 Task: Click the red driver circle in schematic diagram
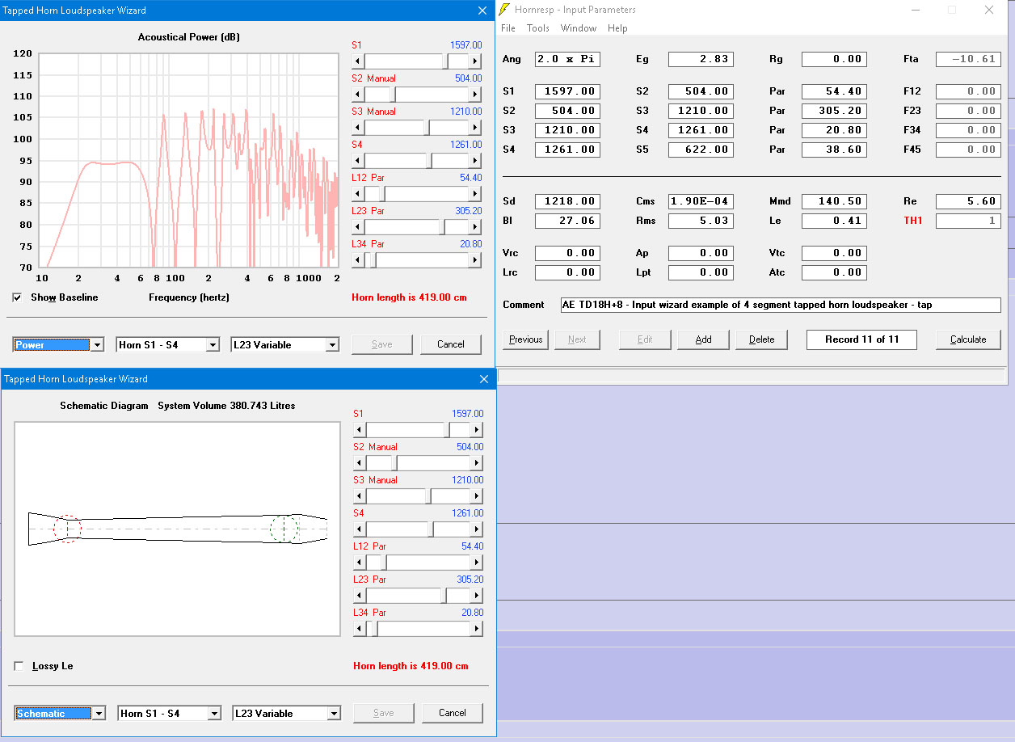[x=67, y=529]
